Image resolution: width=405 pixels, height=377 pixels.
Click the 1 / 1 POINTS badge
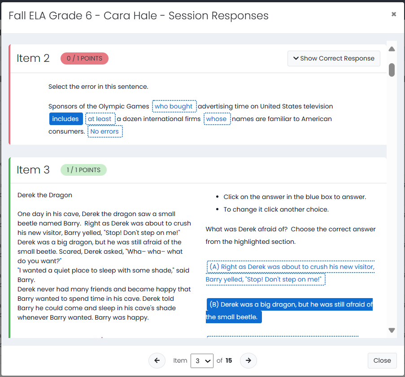point(83,170)
